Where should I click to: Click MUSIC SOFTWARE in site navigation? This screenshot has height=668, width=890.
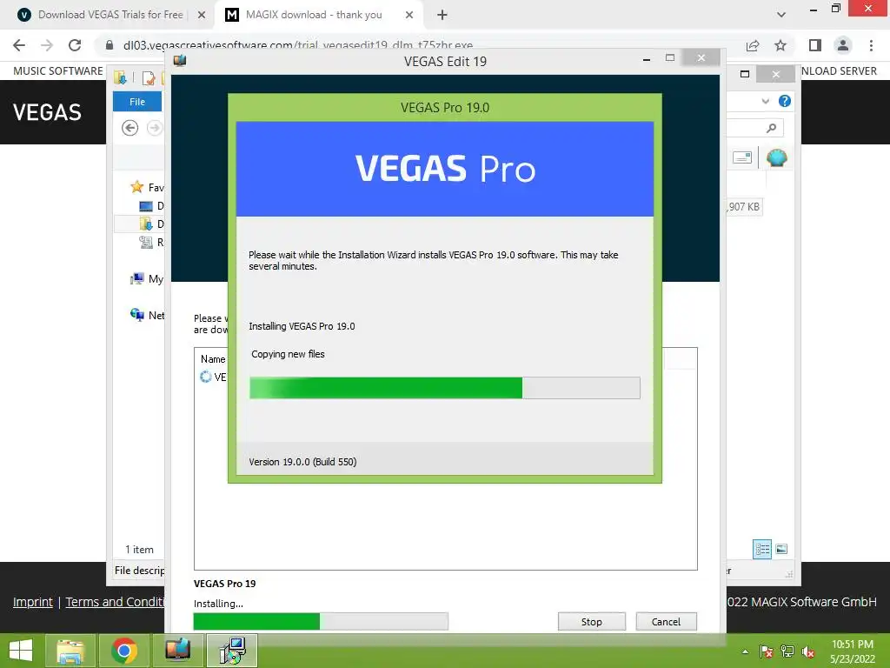(x=58, y=71)
